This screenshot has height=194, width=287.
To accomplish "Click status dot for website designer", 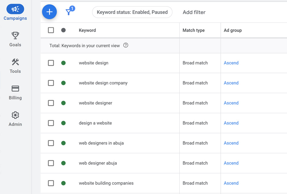I will coord(63,103).
